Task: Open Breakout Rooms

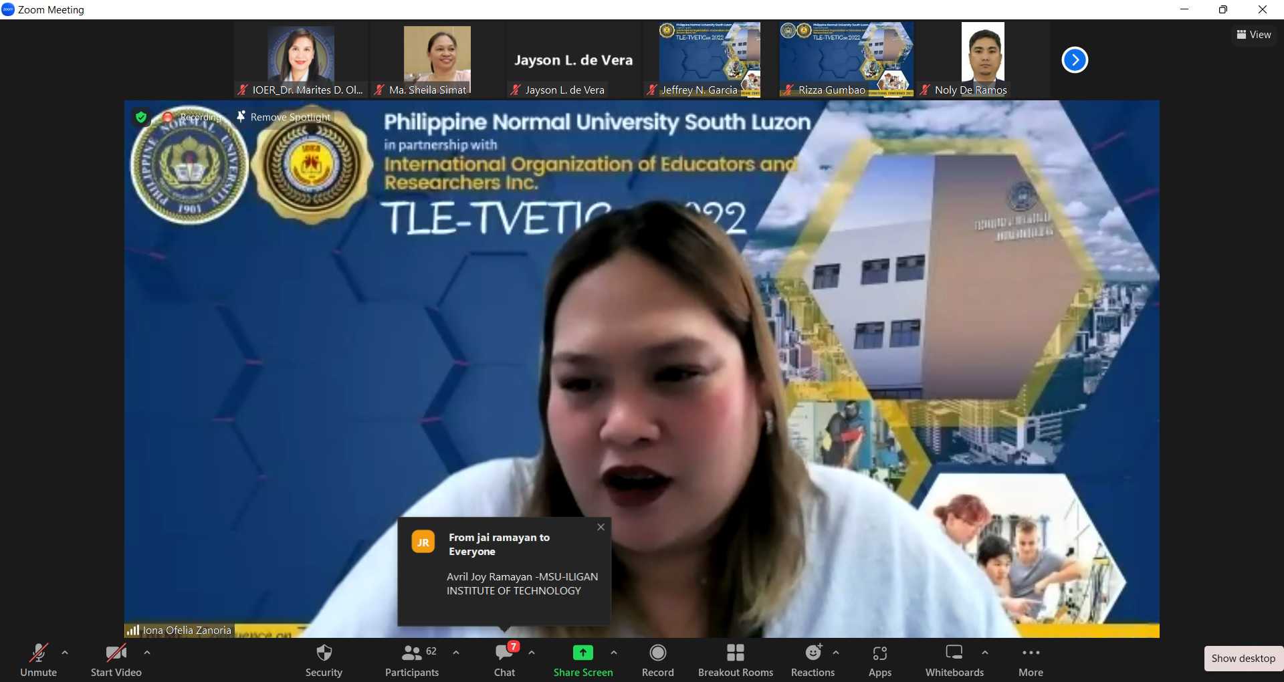Action: coord(735,659)
